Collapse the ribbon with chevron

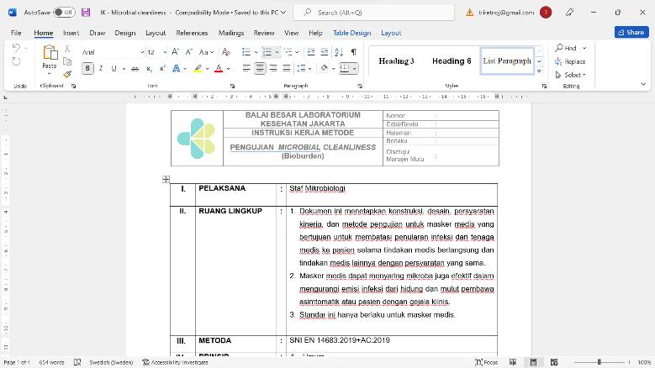coord(643,84)
